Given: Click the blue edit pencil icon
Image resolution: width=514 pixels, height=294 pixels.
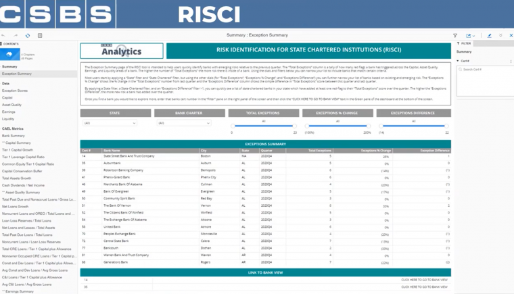Looking at the screenshot, I should click(490, 35).
